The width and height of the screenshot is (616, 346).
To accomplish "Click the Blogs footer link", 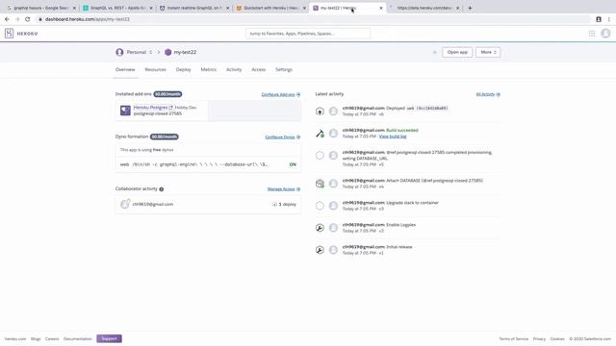I will coord(36,339).
